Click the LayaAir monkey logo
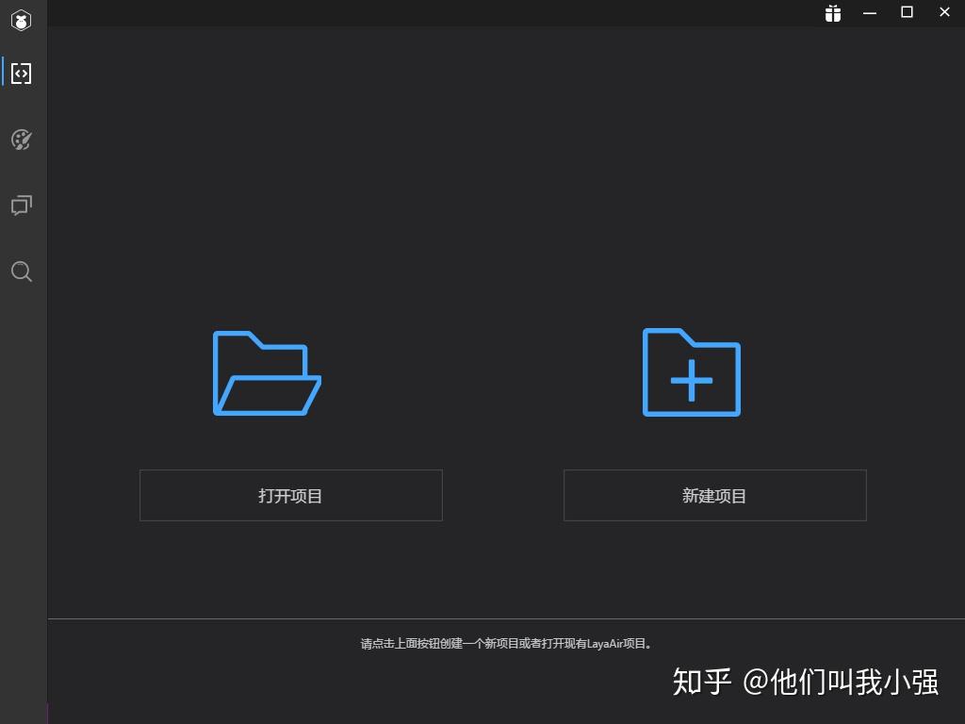 click(21, 20)
